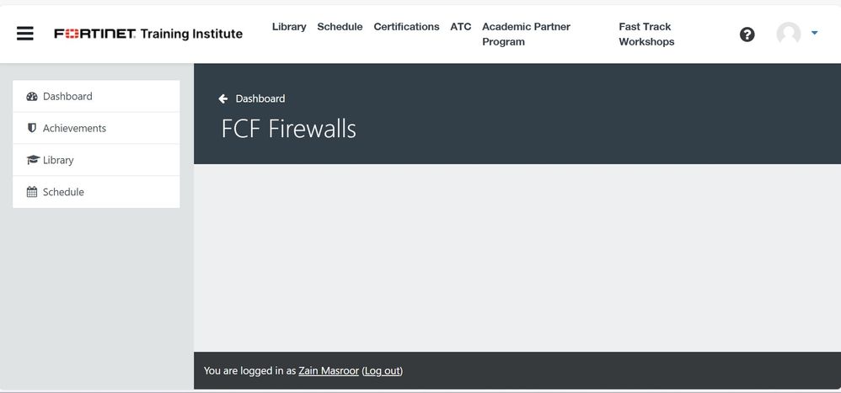Click the Zain Masroor profile link
This screenshot has width=841, height=393.
[329, 371]
